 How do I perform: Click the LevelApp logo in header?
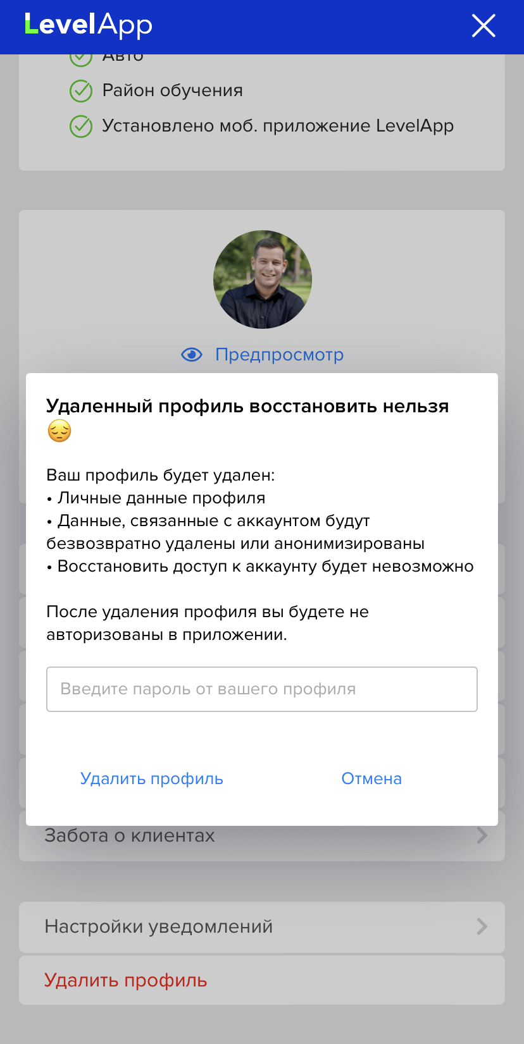pyautogui.click(x=89, y=26)
